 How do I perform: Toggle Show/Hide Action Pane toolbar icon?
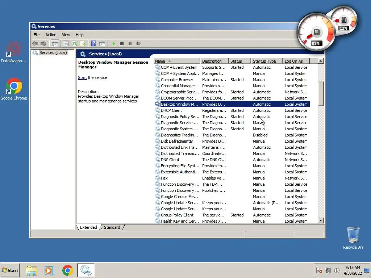102,43
